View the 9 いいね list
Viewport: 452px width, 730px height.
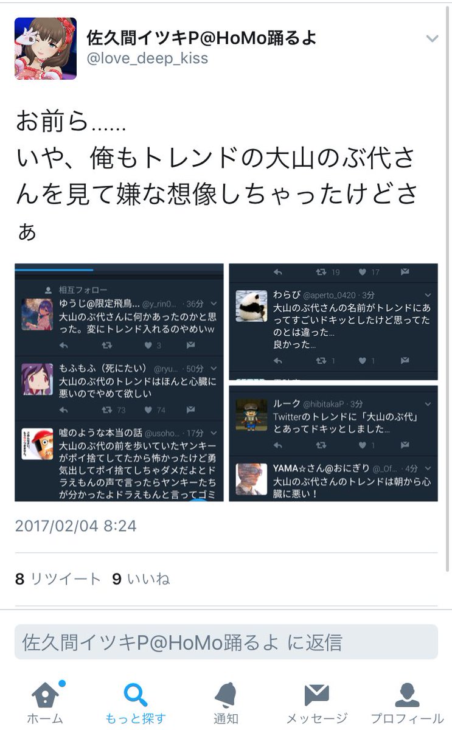141,579
